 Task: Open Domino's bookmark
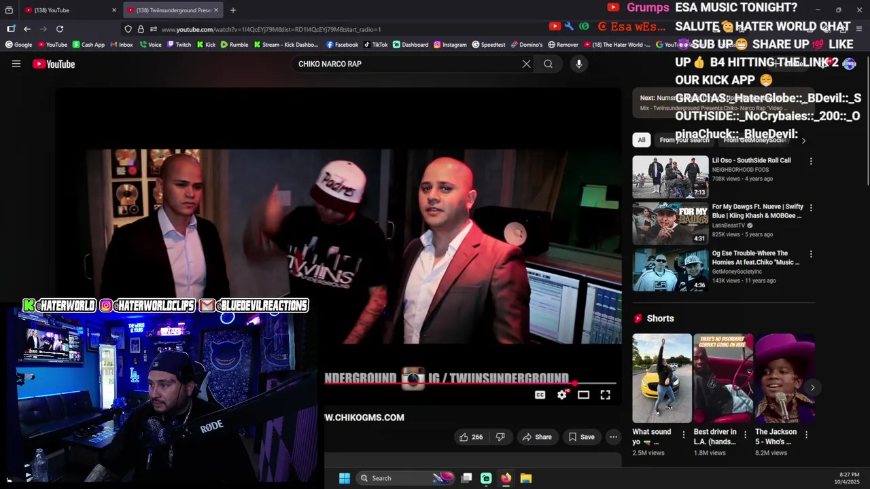(526, 45)
